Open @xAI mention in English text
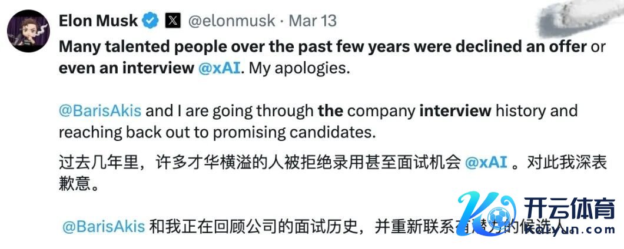This screenshot has height=249, width=624. (x=219, y=68)
